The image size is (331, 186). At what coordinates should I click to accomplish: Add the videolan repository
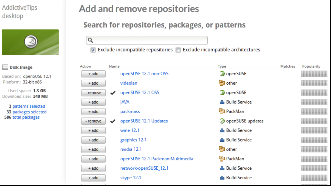pos(93,83)
